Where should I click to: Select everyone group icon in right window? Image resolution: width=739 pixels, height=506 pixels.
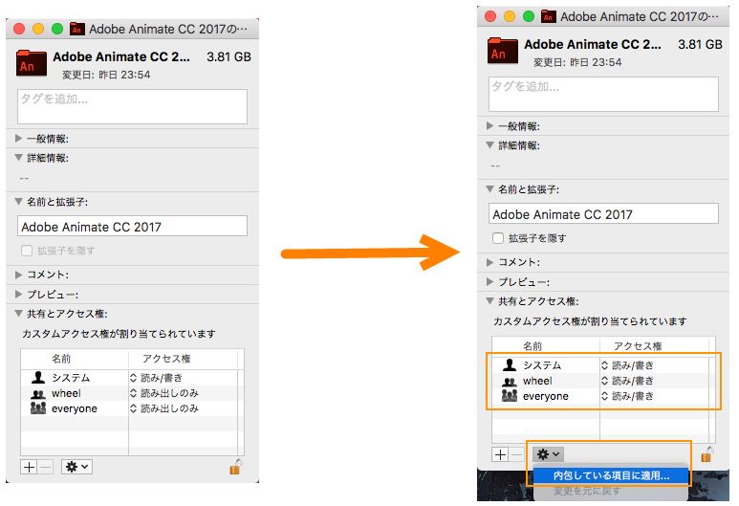point(509,396)
